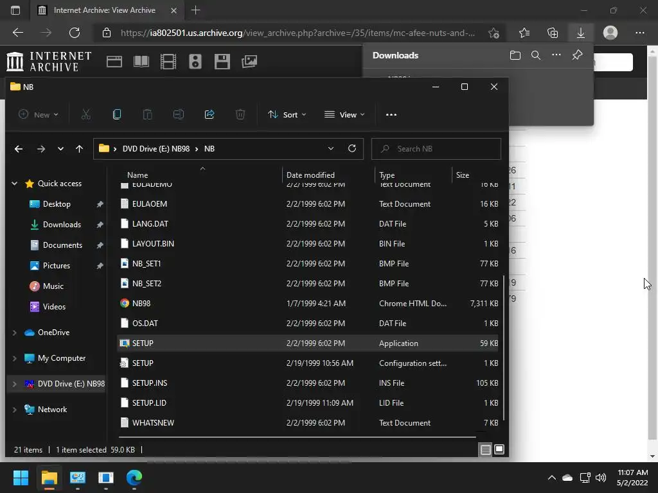
Task: Select Pictures in Quick access
Action: (57, 266)
